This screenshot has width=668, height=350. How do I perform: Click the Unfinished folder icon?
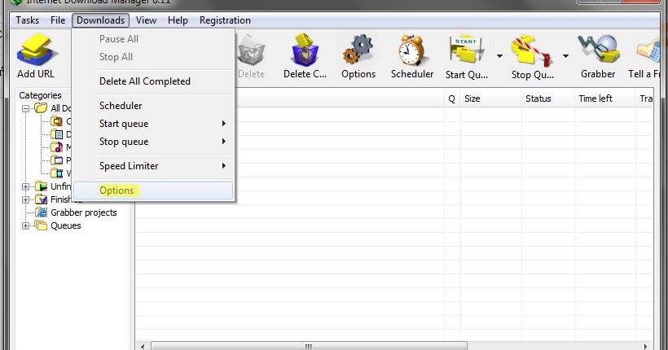(42, 186)
